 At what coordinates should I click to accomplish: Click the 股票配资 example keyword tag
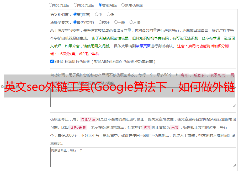[x=218, y=75]
